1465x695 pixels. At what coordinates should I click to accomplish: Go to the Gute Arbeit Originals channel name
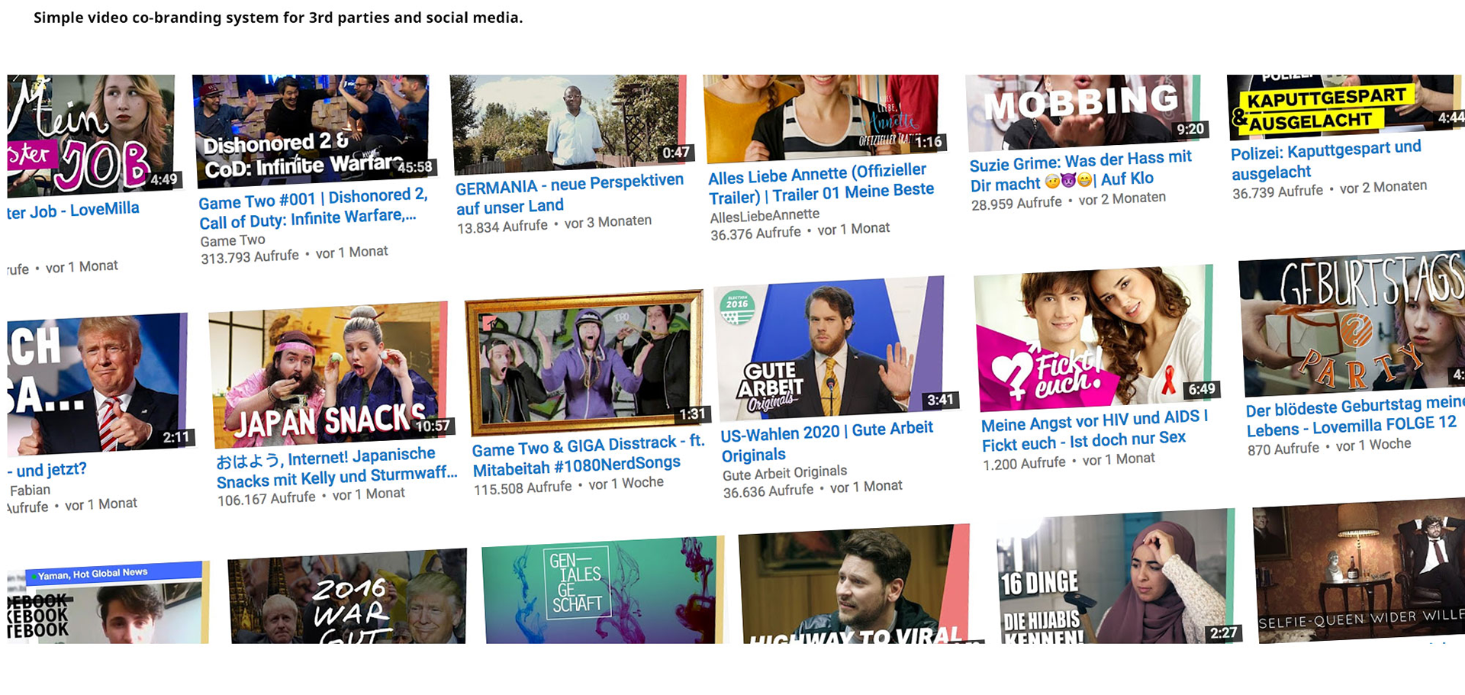pos(784,473)
